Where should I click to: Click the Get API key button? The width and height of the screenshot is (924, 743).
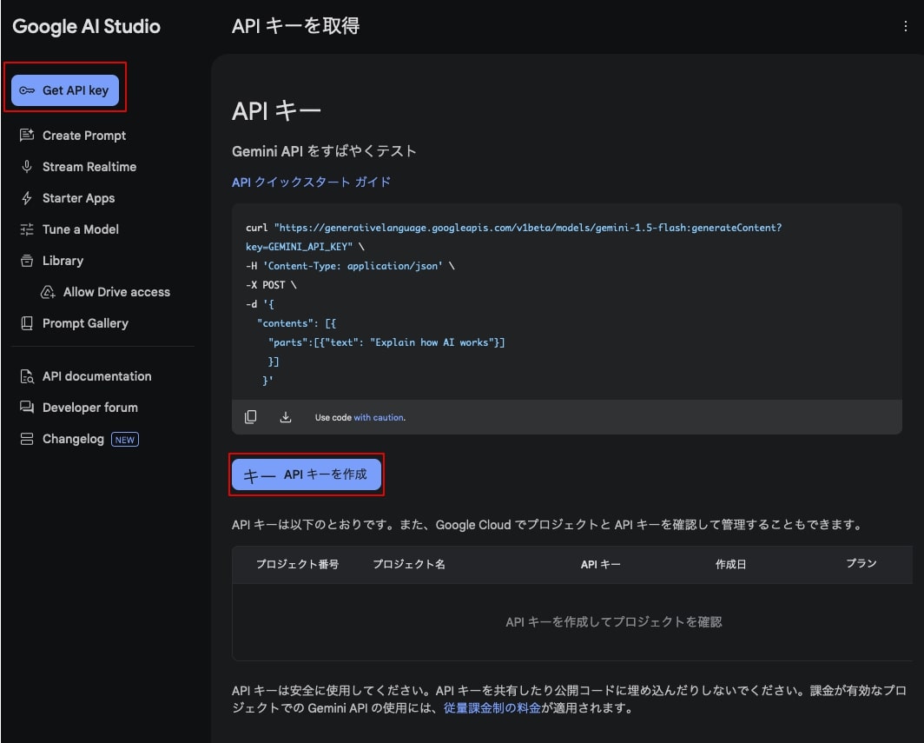(x=65, y=90)
